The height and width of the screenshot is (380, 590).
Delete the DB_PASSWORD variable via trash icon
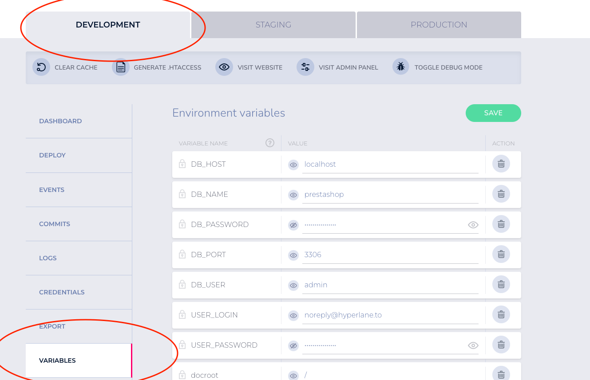point(501,224)
